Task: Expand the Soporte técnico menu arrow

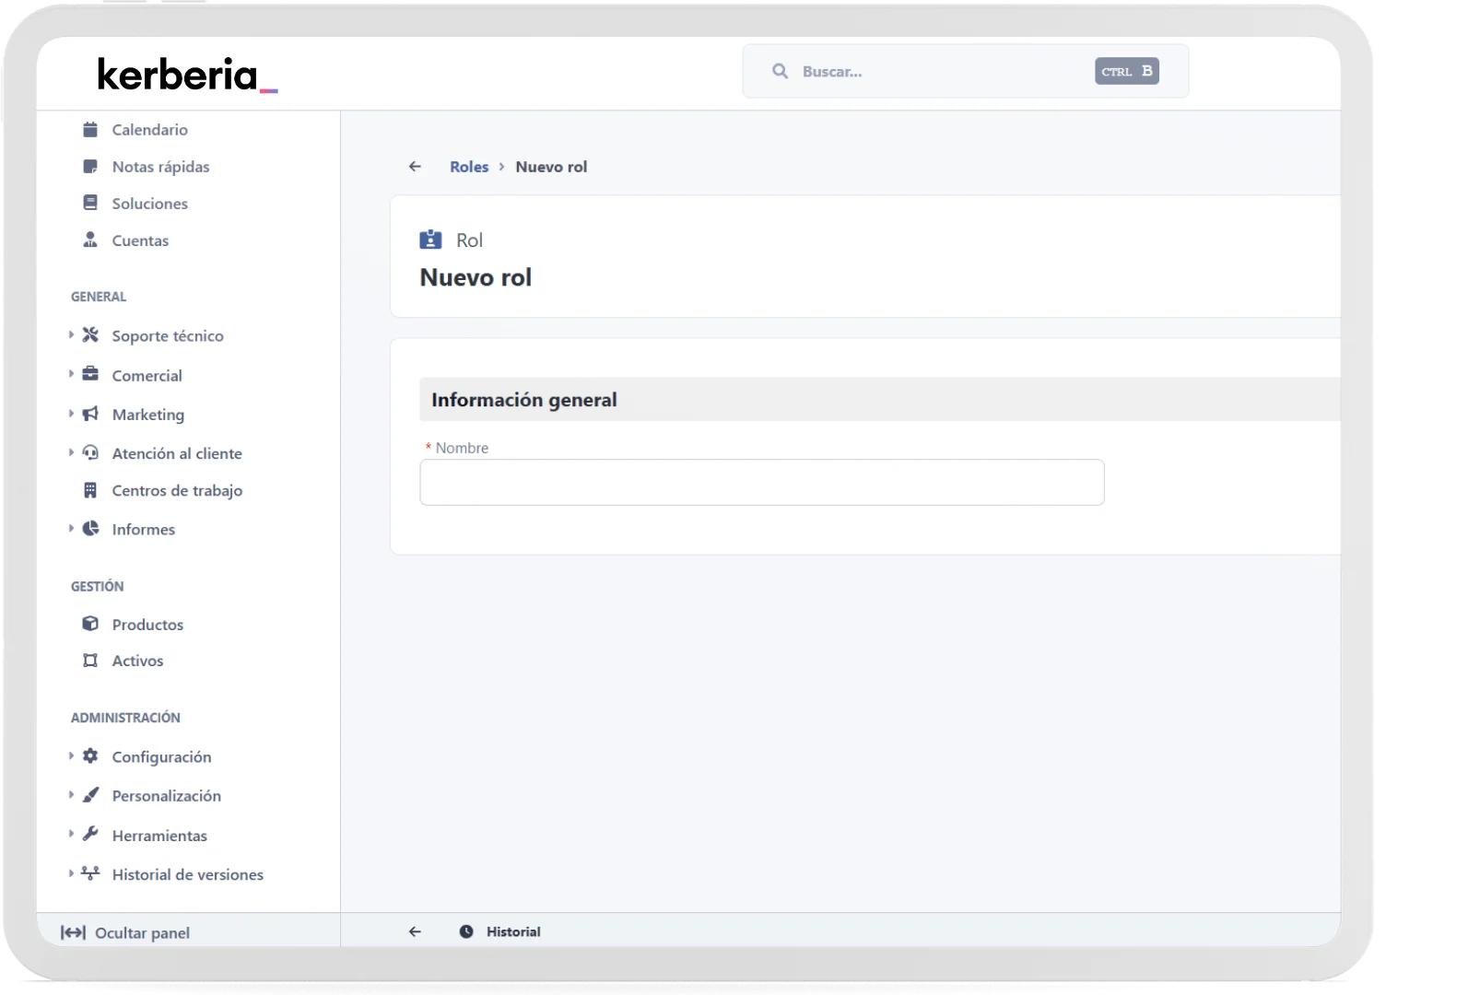Action: click(71, 335)
